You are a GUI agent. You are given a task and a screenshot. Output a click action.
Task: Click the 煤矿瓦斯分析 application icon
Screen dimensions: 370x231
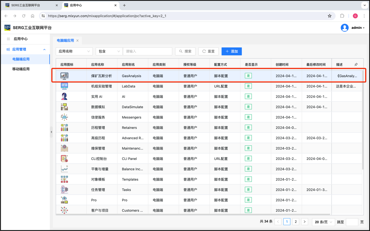tap(64, 76)
